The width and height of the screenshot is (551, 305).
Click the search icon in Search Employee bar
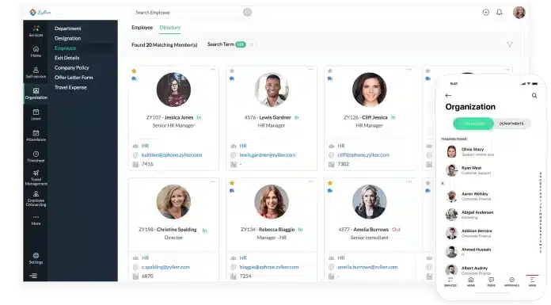click(x=247, y=13)
